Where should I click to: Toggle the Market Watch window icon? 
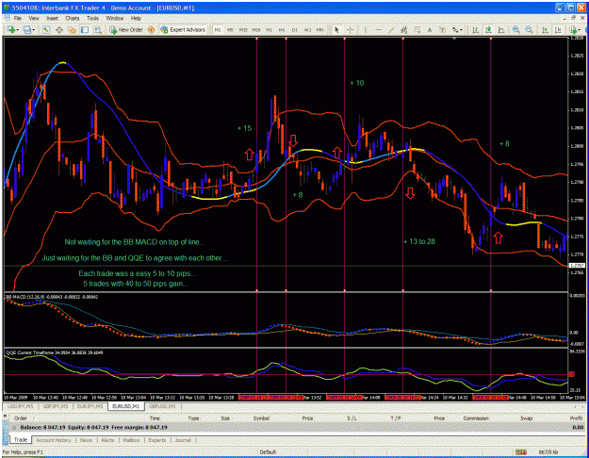coord(46,29)
